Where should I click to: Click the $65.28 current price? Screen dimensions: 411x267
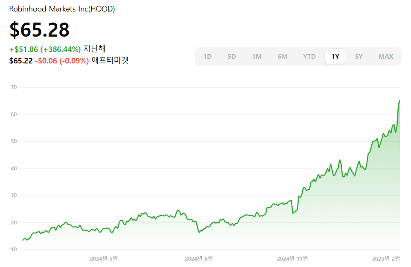click(x=39, y=29)
